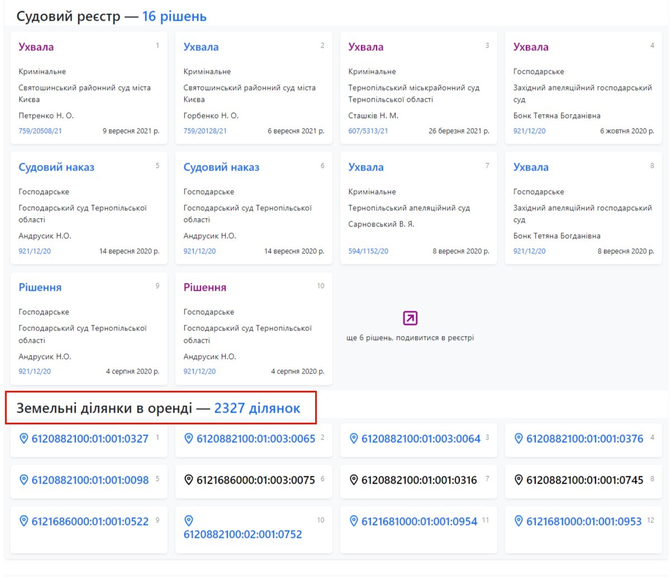Screen dimensions: 670x577
Task: Click "ще 6 рішень, подивитися в реєстрі"
Action: click(x=410, y=338)
